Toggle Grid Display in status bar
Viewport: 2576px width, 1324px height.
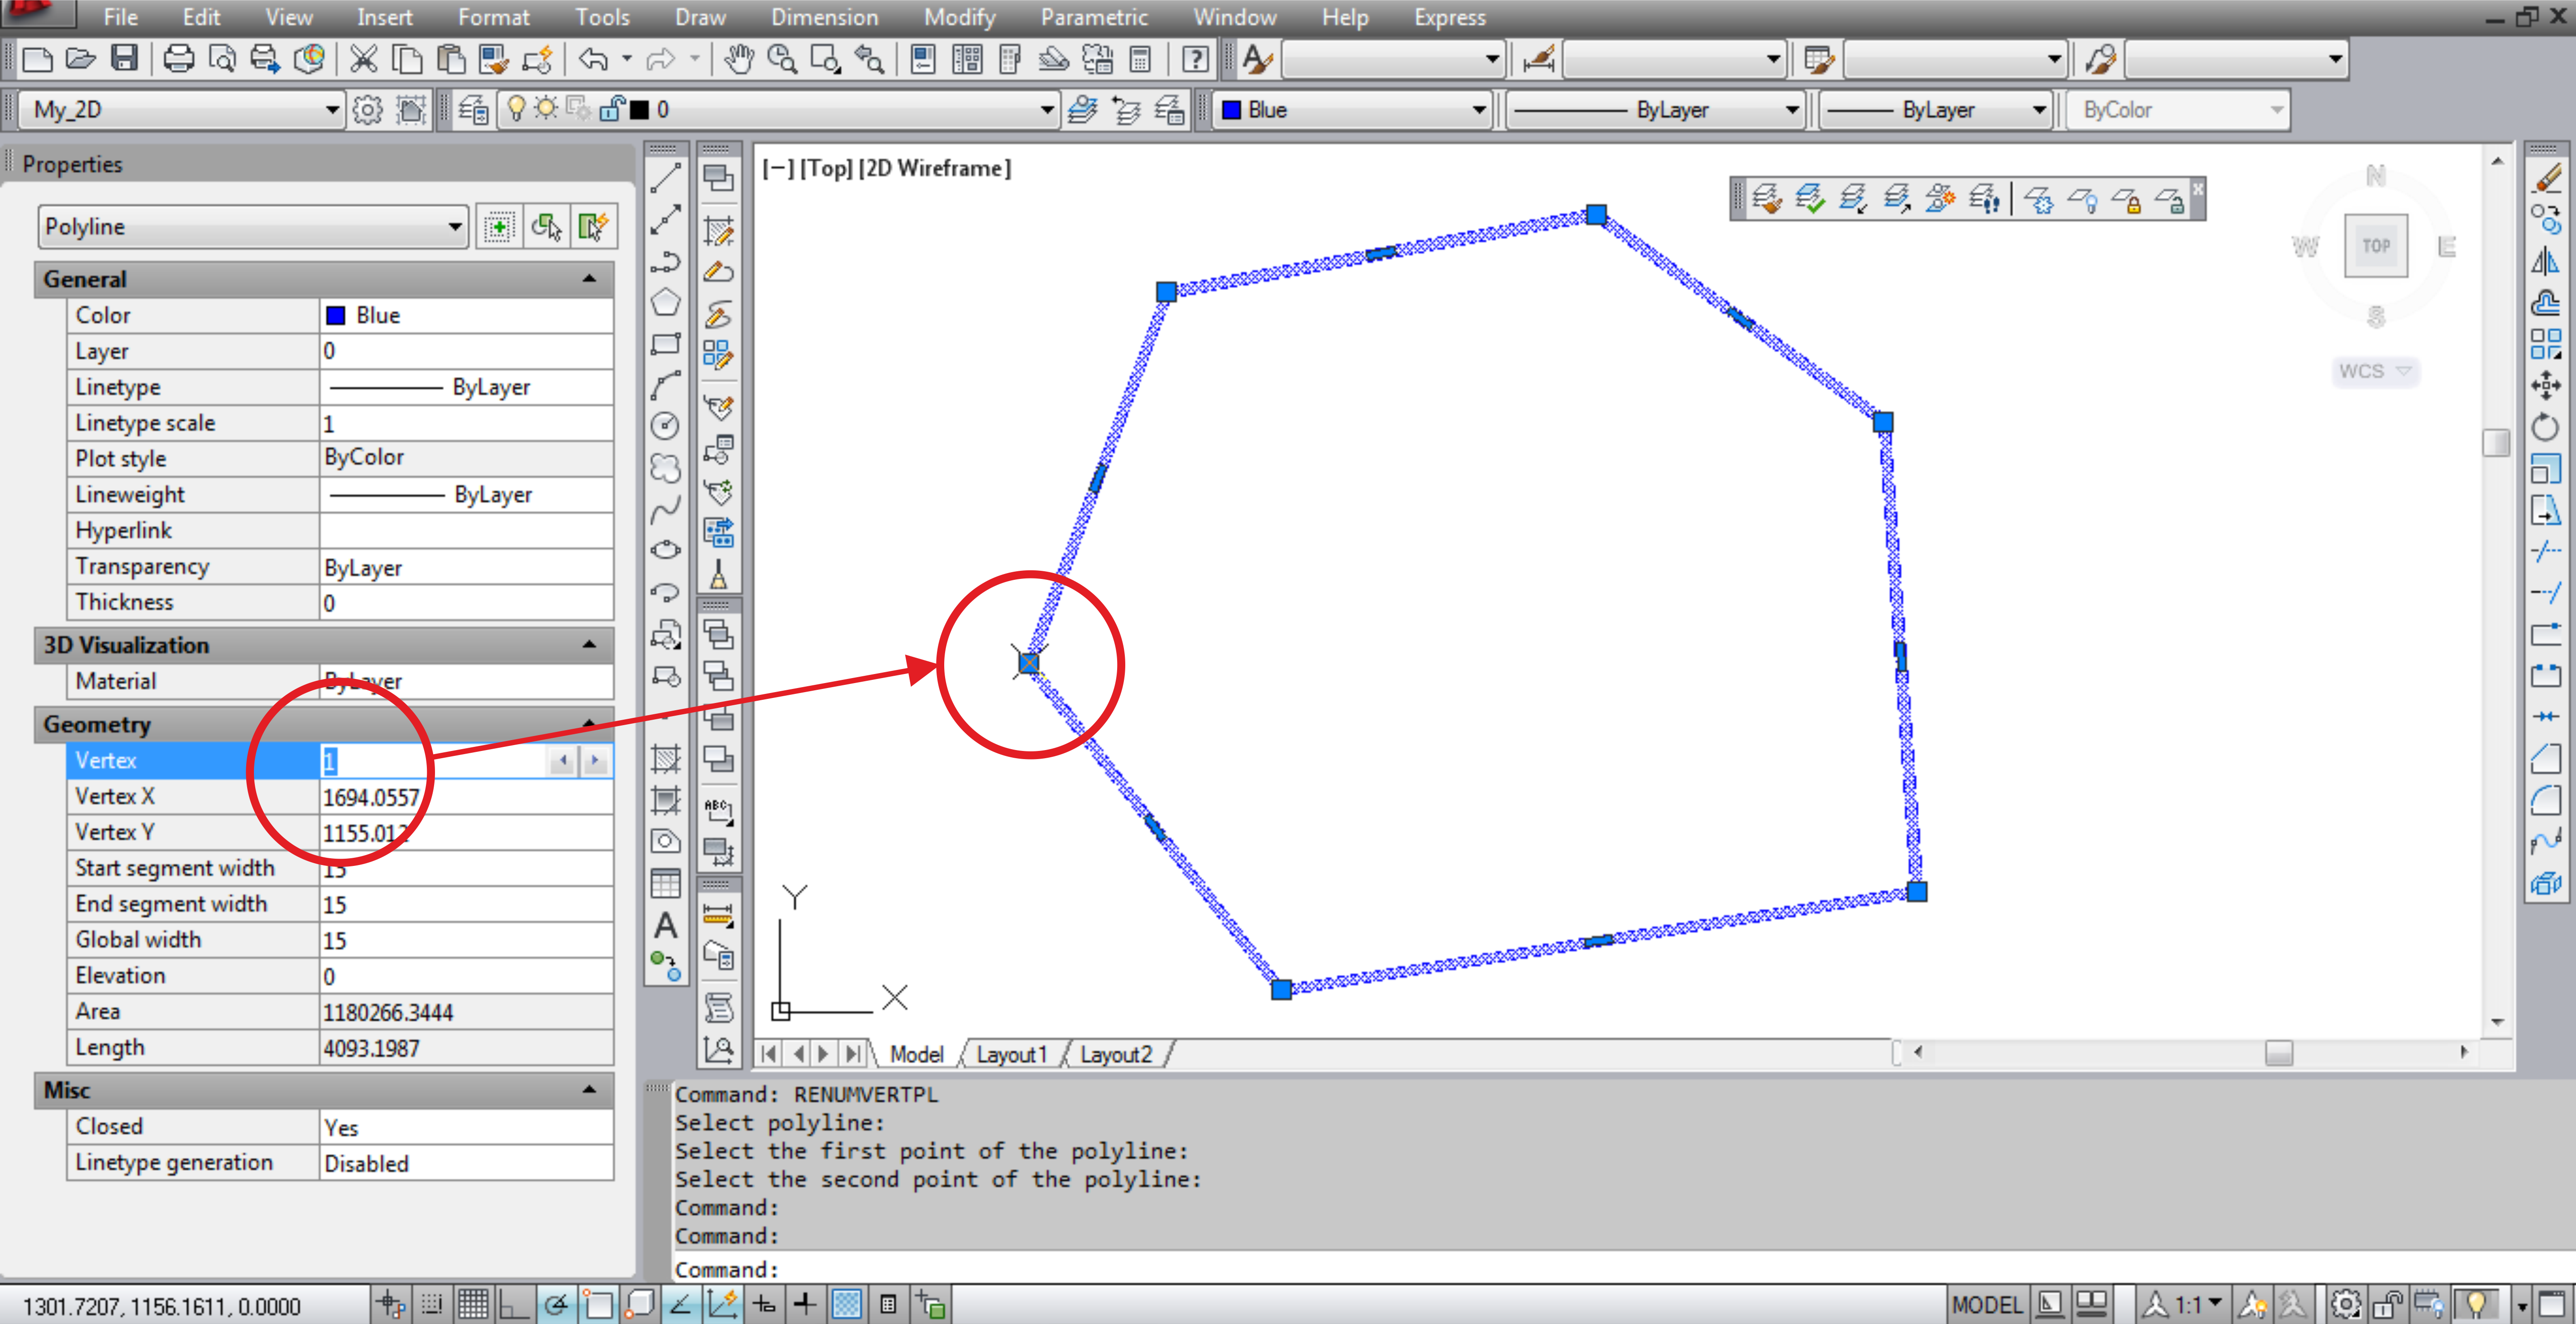click(x=473, y=1304)
